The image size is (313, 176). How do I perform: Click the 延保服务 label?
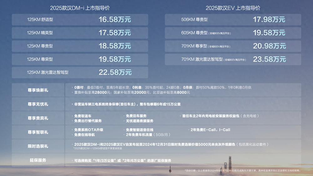tap(38, 160)
